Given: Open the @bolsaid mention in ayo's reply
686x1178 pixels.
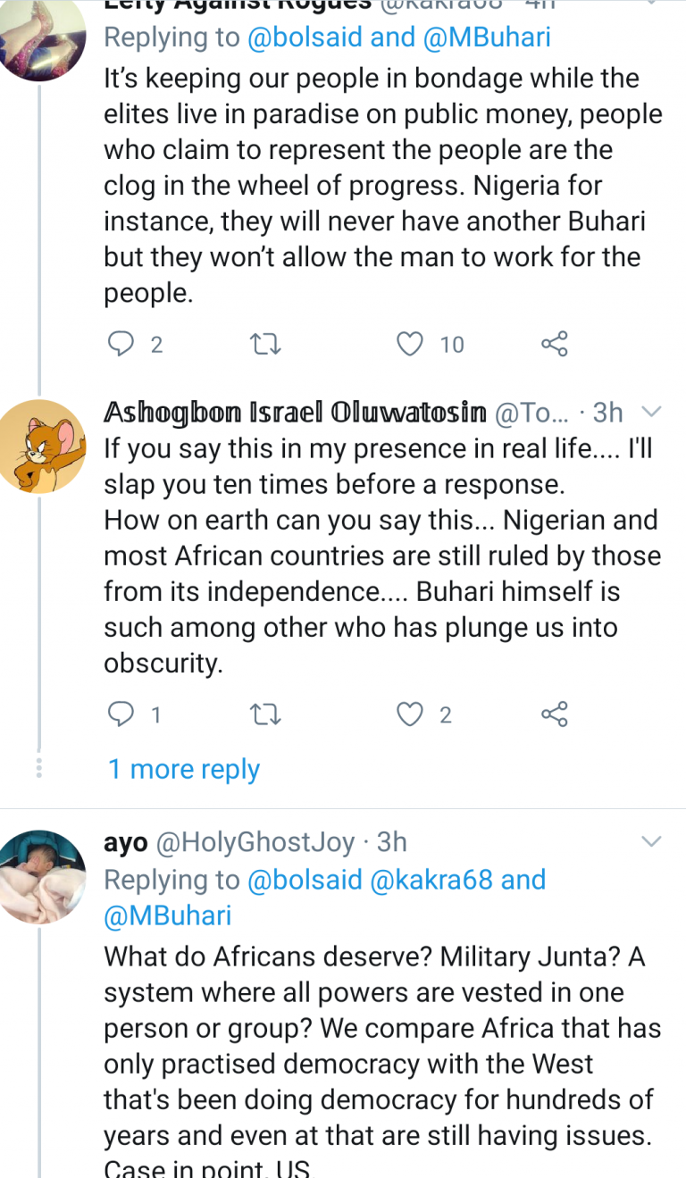Looking at the screenshot, I should tap(304, 880).
